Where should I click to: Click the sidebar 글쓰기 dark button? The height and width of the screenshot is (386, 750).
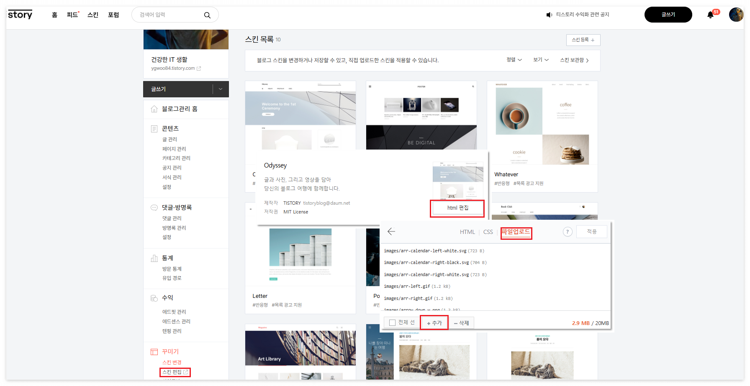(x=178, y=89)
